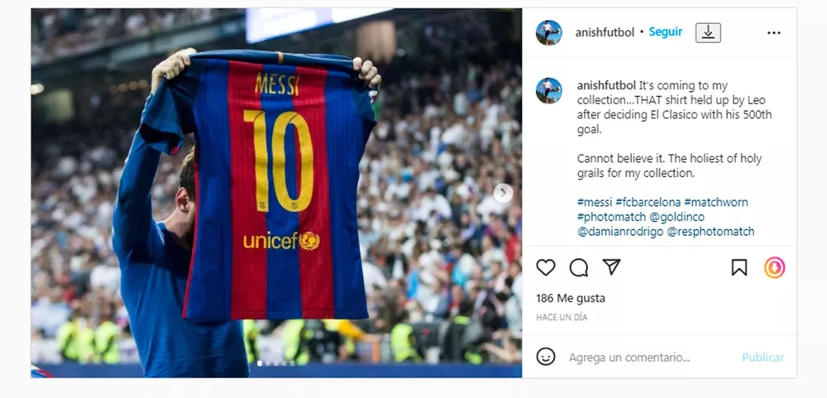Image resolution: width=827 pixels, height=398 pixels.
Task: Open comments via speech bubble icon
Action: (579, 267)
